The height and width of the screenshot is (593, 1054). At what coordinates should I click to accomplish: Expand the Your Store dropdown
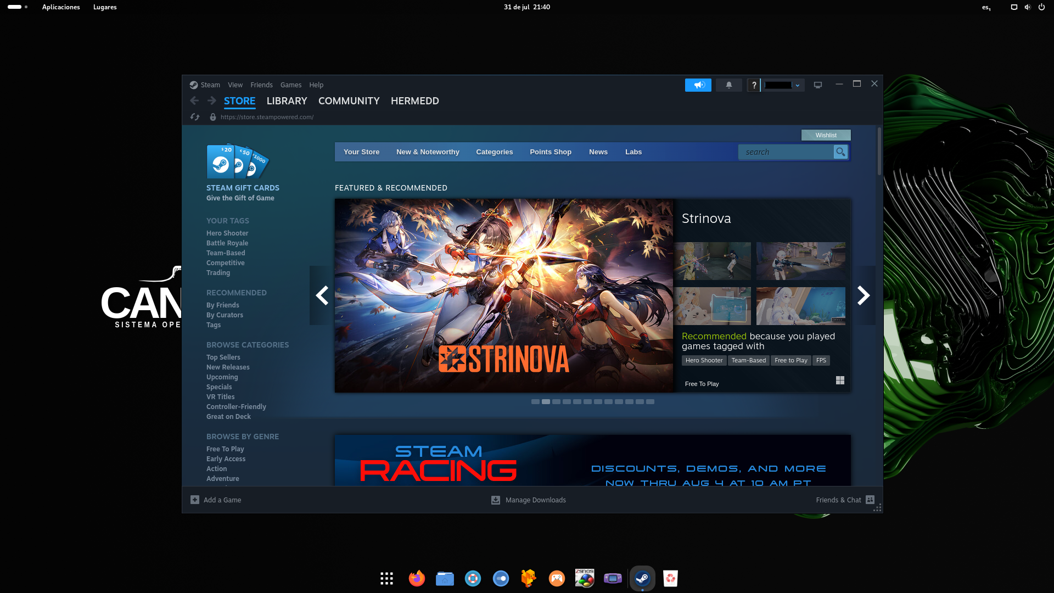tap(361, 152)
